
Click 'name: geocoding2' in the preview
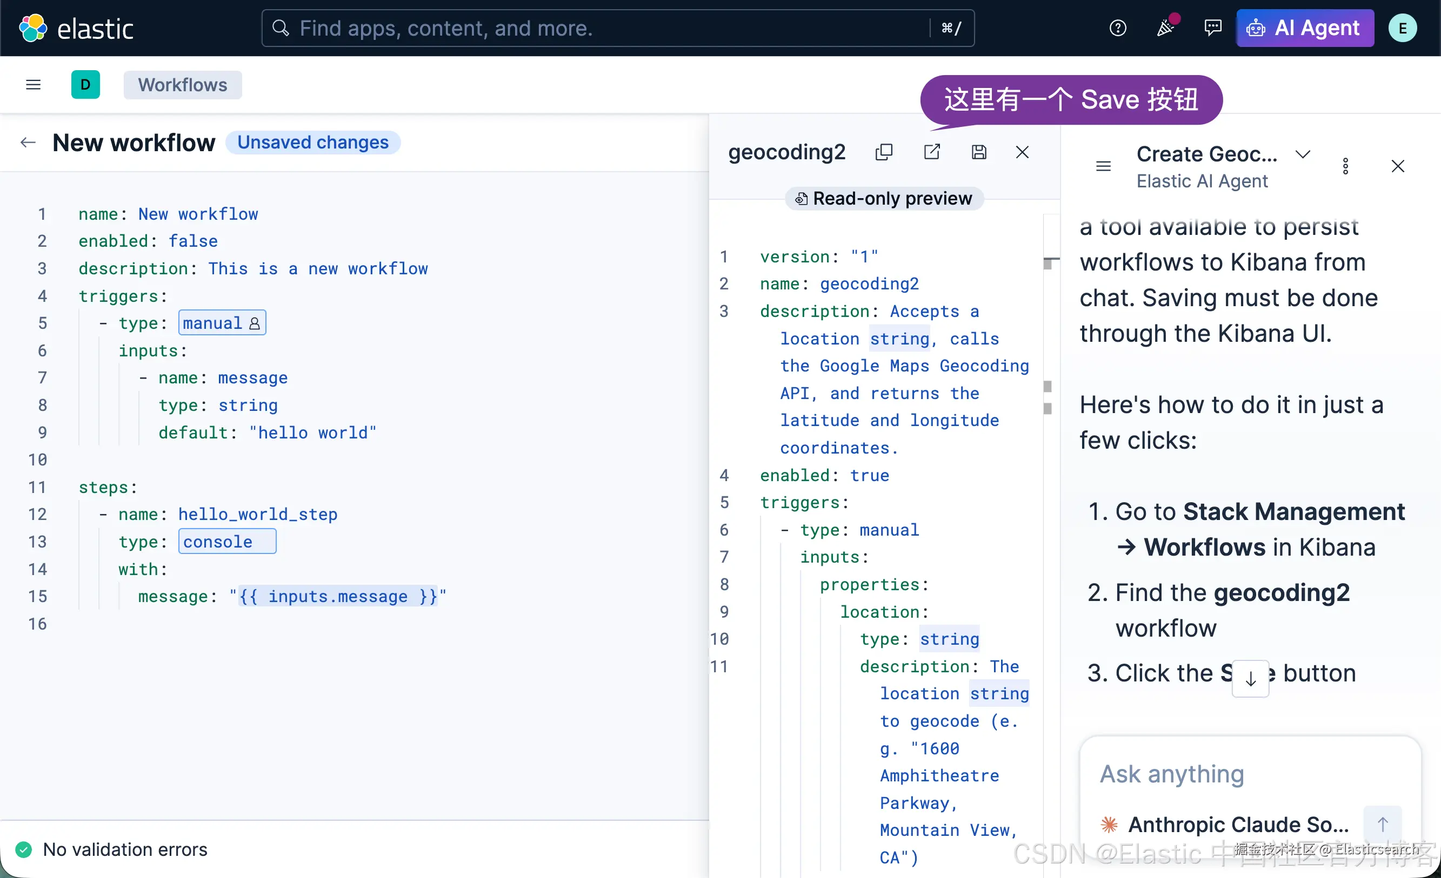point(839,283)
